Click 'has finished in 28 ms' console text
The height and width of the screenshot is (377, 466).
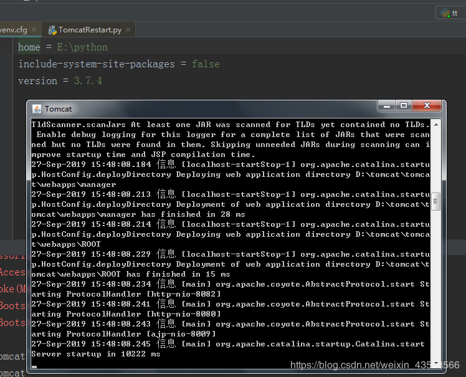[x=193, y=214]
